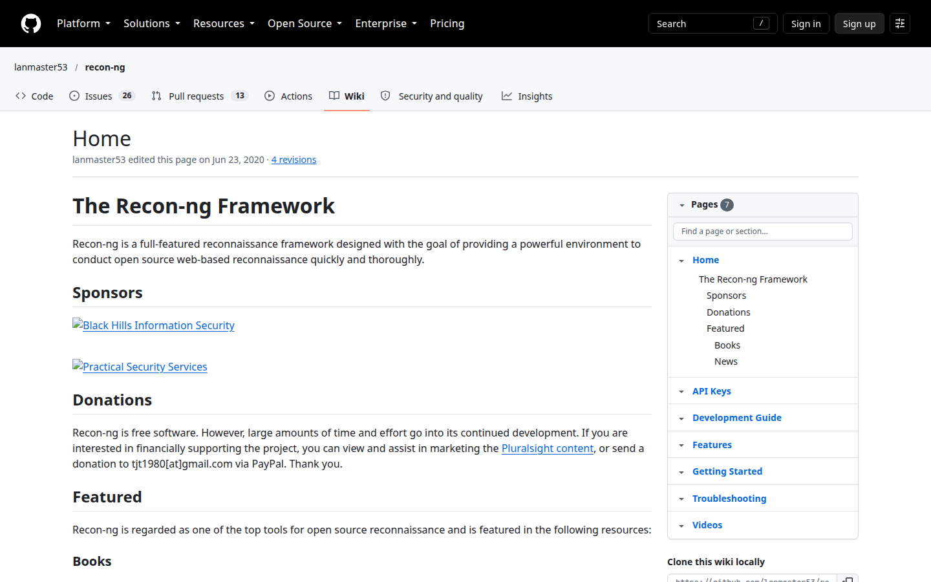The width and height of the screenshot is (931, 582).
Task: Expand the Getting Started page arrow
Action: pos(681,472)
